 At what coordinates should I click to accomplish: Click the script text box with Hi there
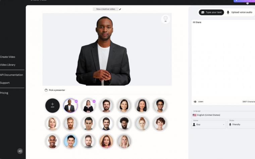[223, 59]
